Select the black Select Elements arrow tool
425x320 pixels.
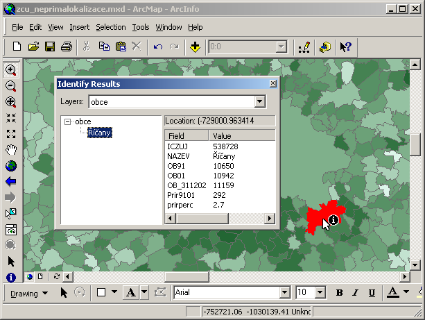[x=11, y=262]
